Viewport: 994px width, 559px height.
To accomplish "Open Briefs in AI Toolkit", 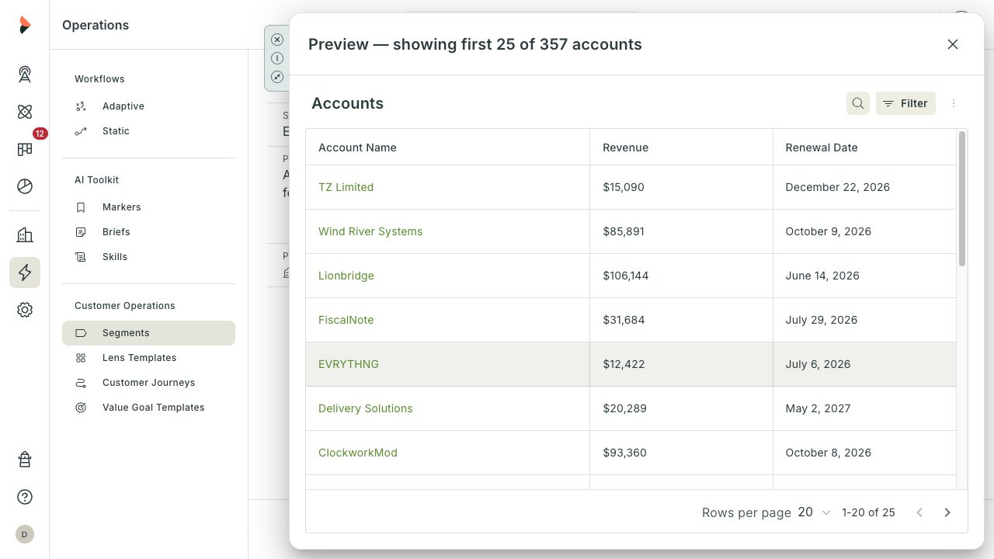I will (148, 232).
